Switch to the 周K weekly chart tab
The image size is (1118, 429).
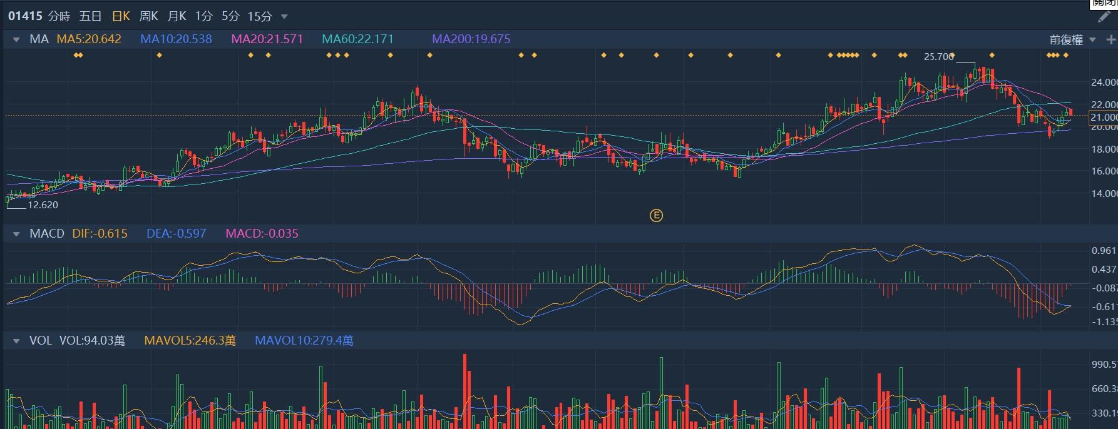pyautogui.click(x=148, y=16)
